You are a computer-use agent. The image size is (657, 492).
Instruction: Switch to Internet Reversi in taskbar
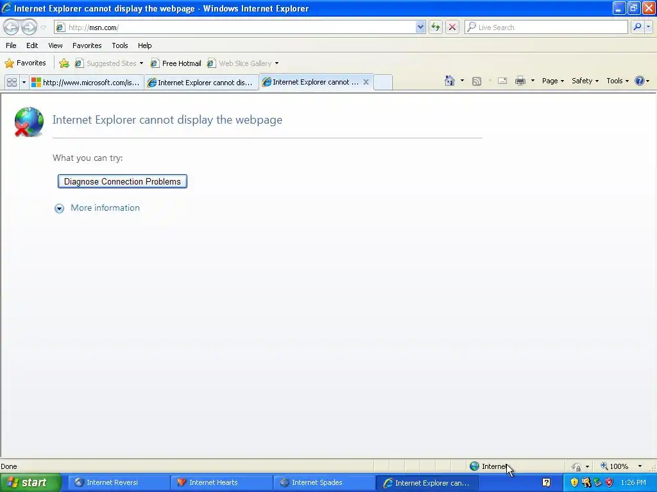[x=118, y=482]
